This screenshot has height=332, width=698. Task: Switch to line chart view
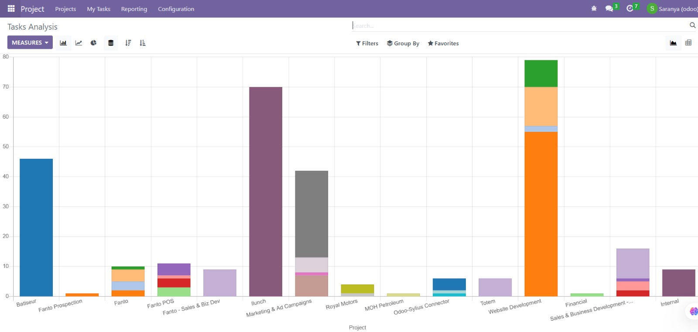(x=79, y=43)
